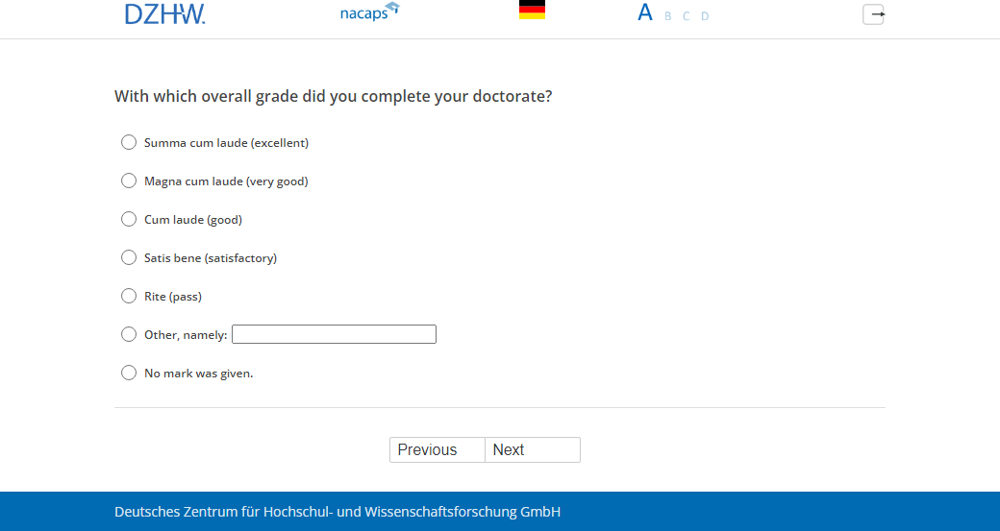Screen dimensions: 1000x531
Task: Select the 'Other, namely' radio button
Action: tap(129, 334)
